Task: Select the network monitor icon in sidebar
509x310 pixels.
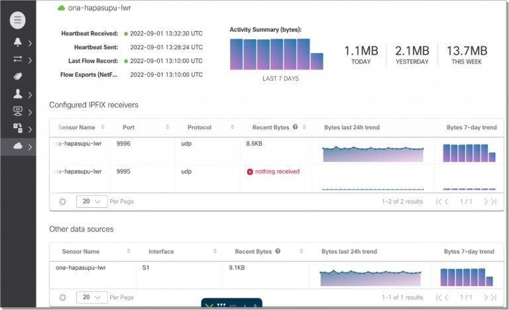Action: click(17, 111)
